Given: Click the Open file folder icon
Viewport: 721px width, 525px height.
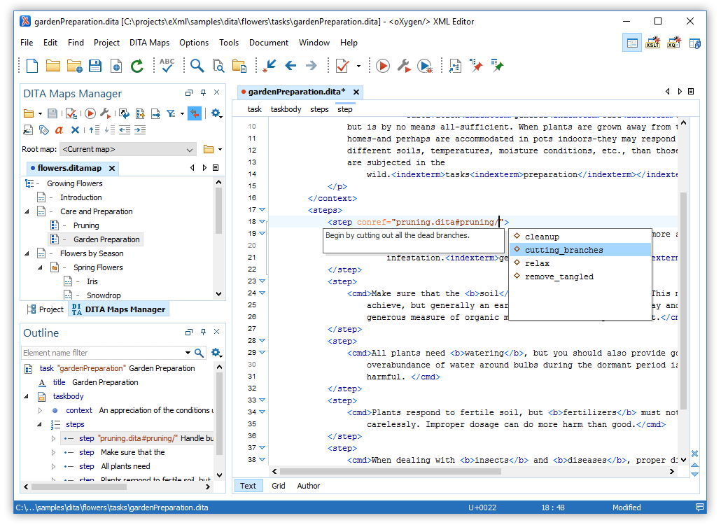Looking at the screenshot, I should click(x=53, y=66).
